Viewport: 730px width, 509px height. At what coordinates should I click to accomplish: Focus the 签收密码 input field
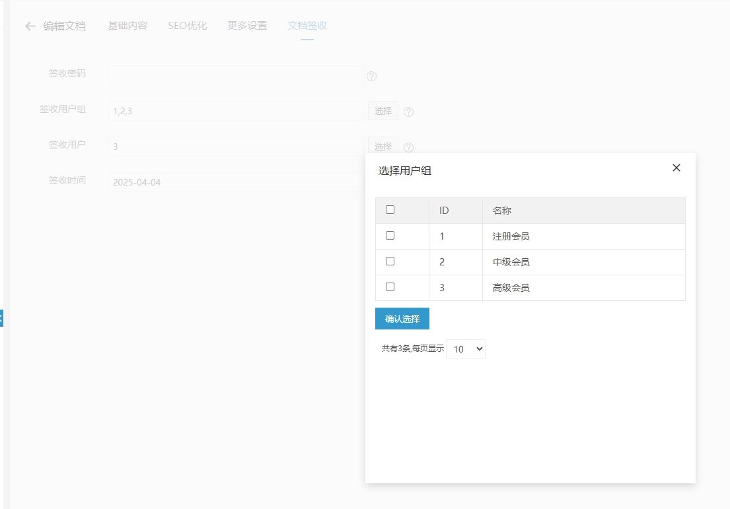(x=236, y=75)
